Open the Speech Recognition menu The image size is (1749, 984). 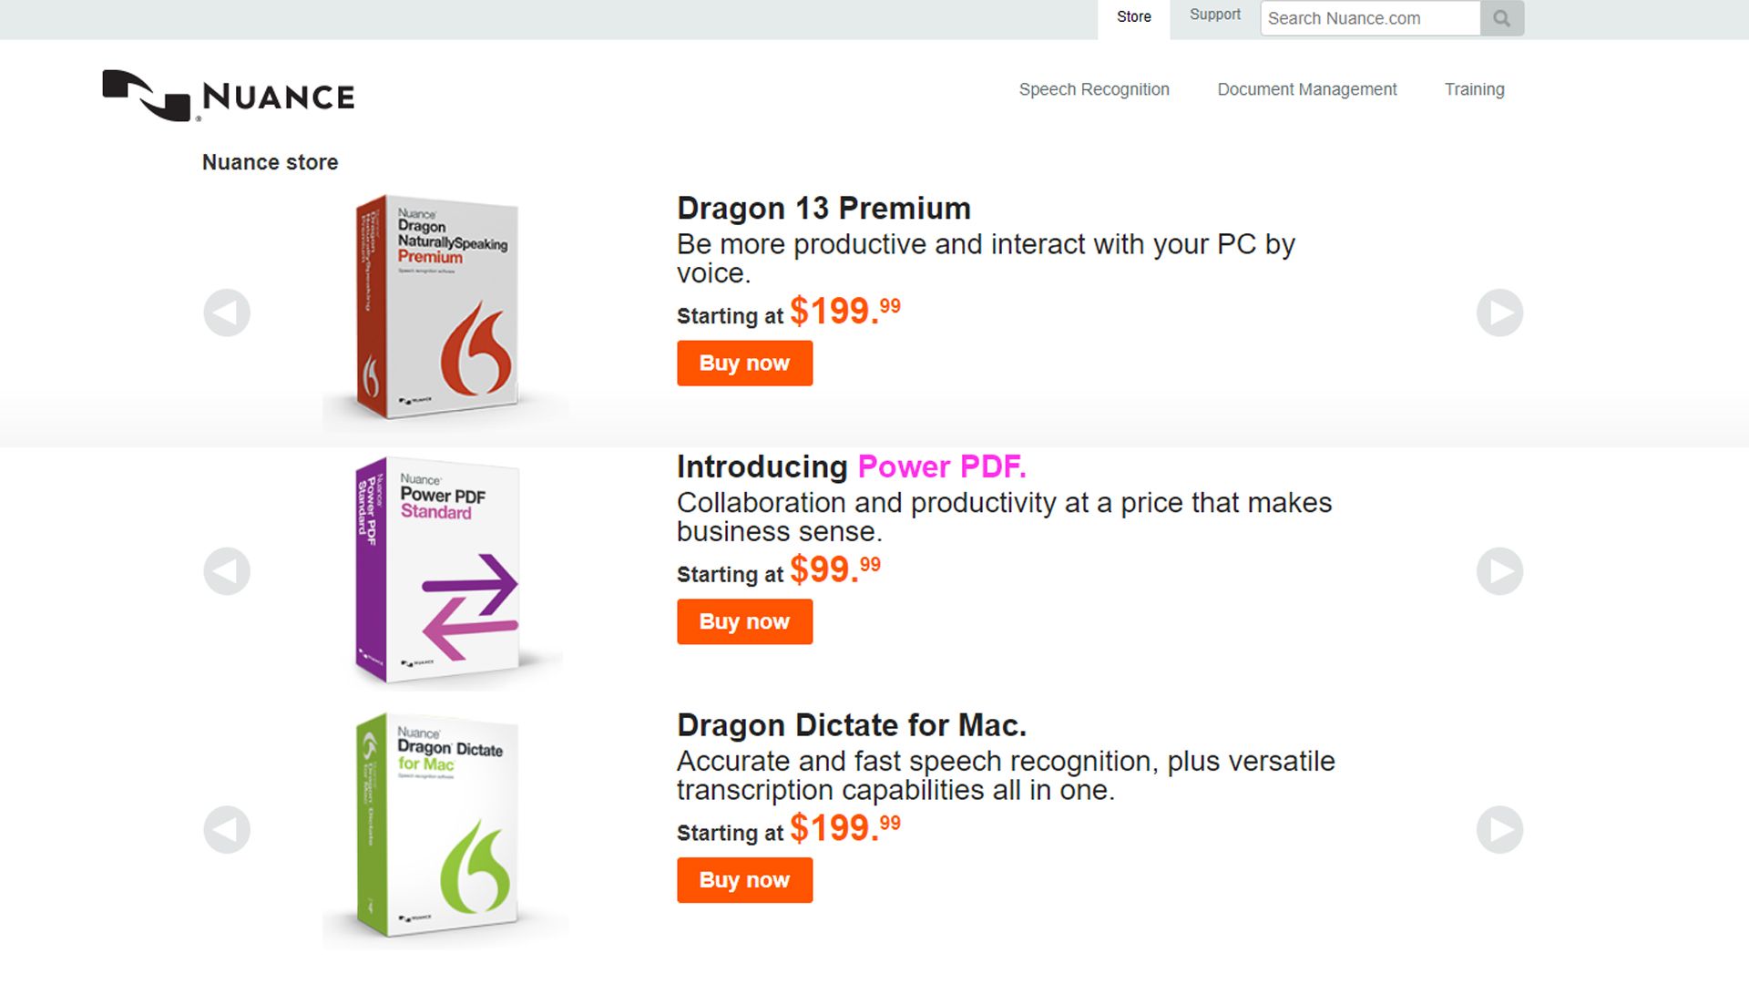click(x=1094, y=89)
